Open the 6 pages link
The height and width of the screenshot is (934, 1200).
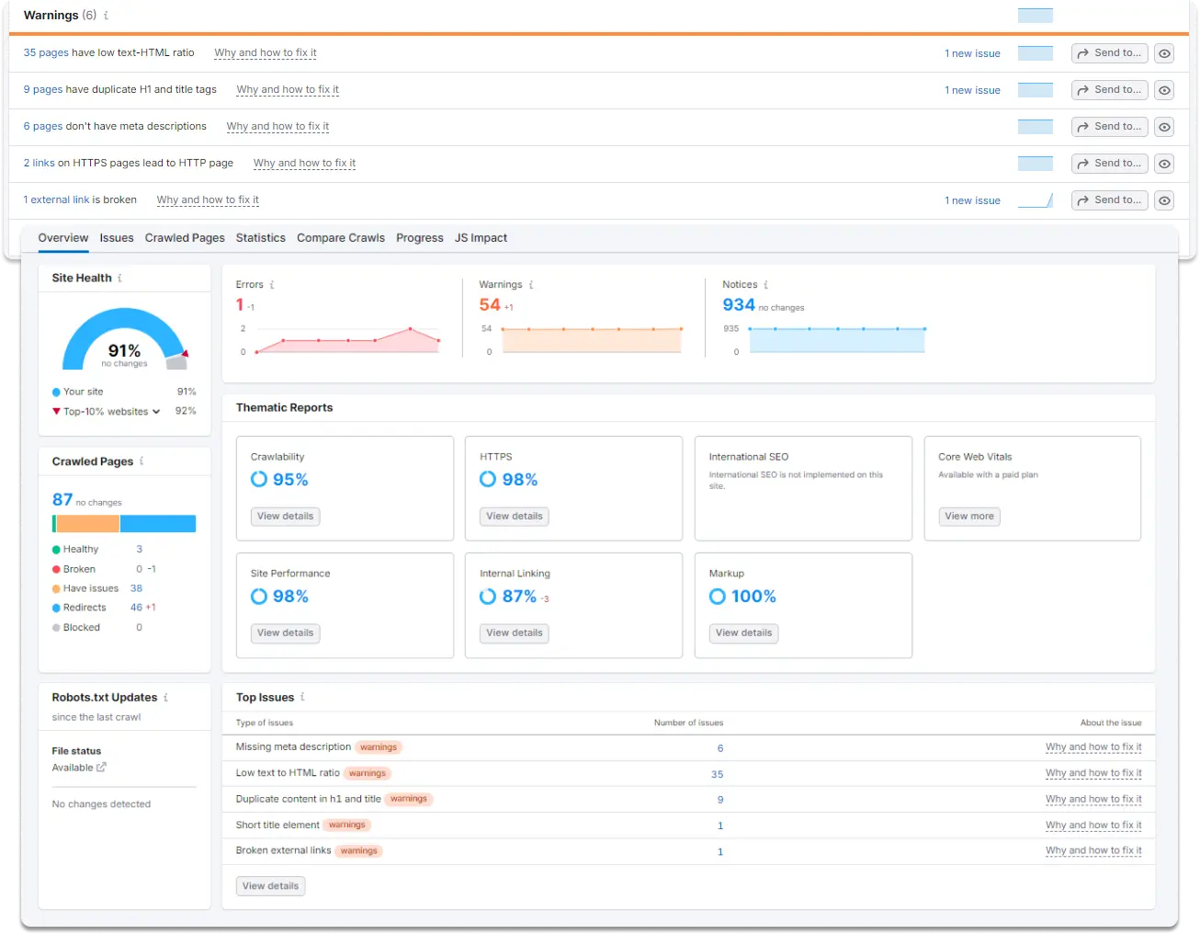tap(43, 127)
